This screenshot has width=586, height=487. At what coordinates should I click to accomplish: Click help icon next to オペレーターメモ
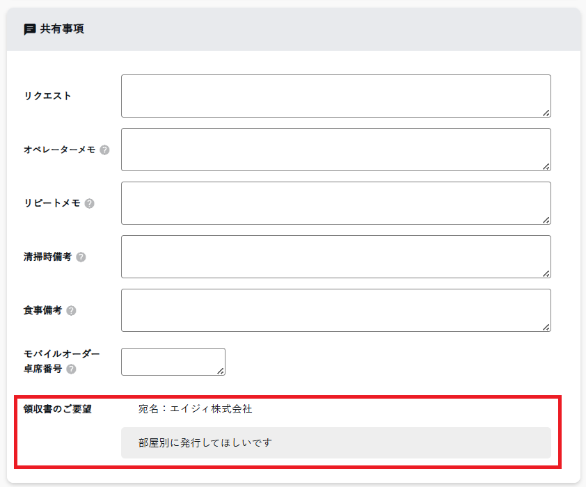(x=104, y=150)
